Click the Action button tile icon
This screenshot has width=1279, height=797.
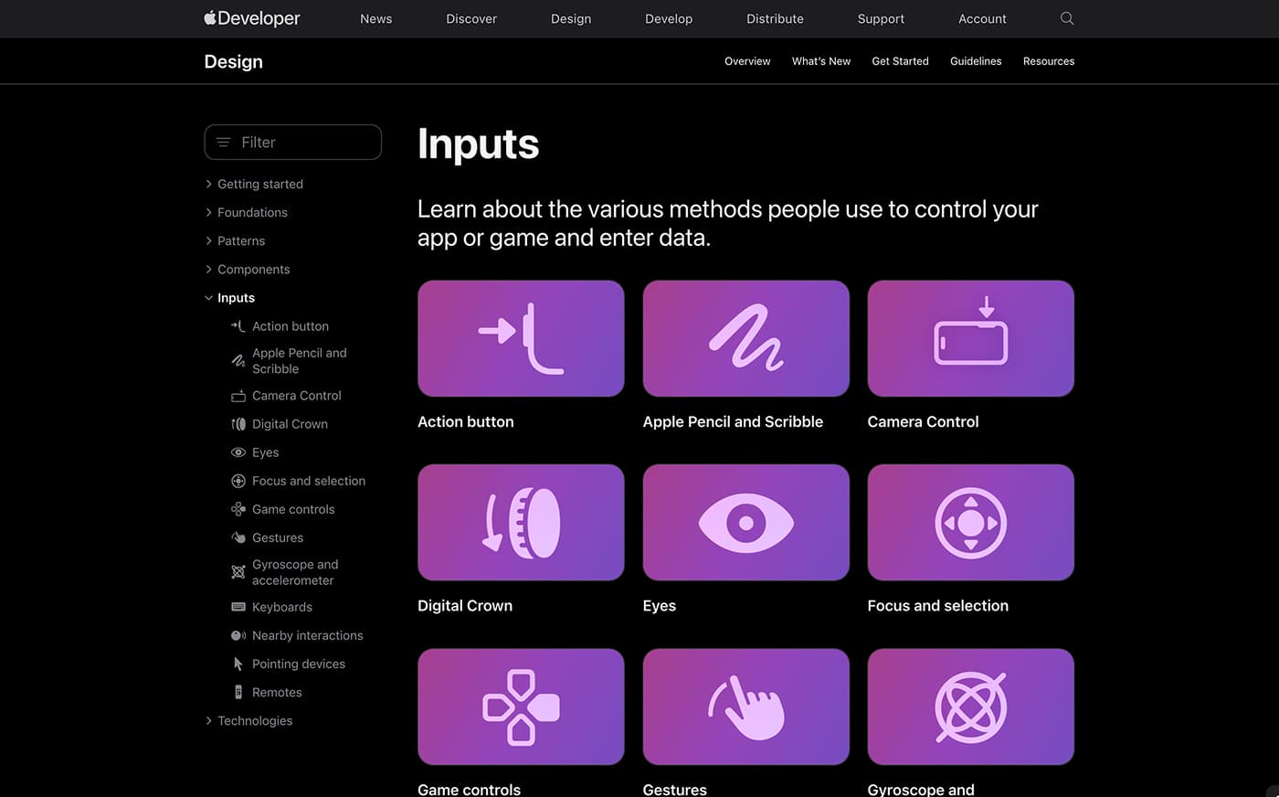tap(521, 338)
